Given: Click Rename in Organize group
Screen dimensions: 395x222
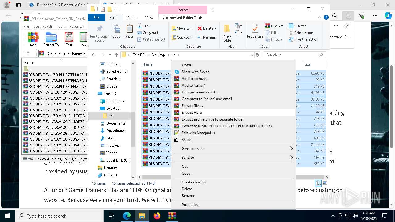Looking at the screenshot, I should coord(206,37).
